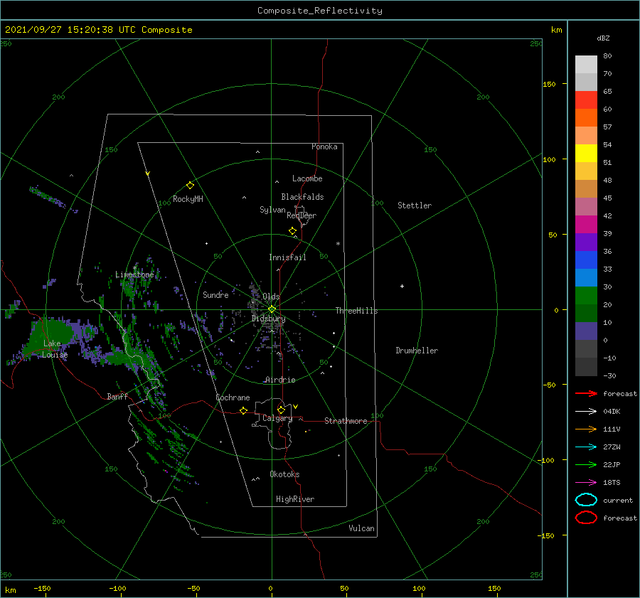
Task: Click the Limestone label
Action: 134,274
